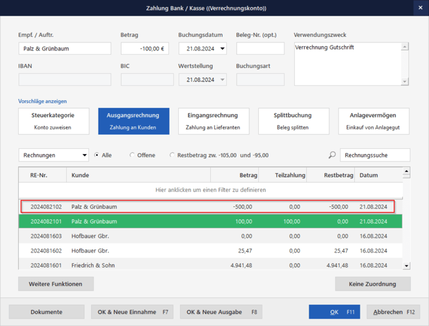This screenshot has width=429, height=326.
Task: Sort by the Kunde column header
Action: [x=138, y=175]
